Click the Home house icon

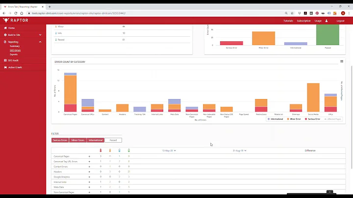point(5,28)
